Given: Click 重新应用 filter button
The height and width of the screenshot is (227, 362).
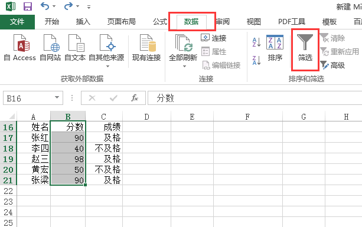Looking at the screenshot, I should tap(340, 52).
